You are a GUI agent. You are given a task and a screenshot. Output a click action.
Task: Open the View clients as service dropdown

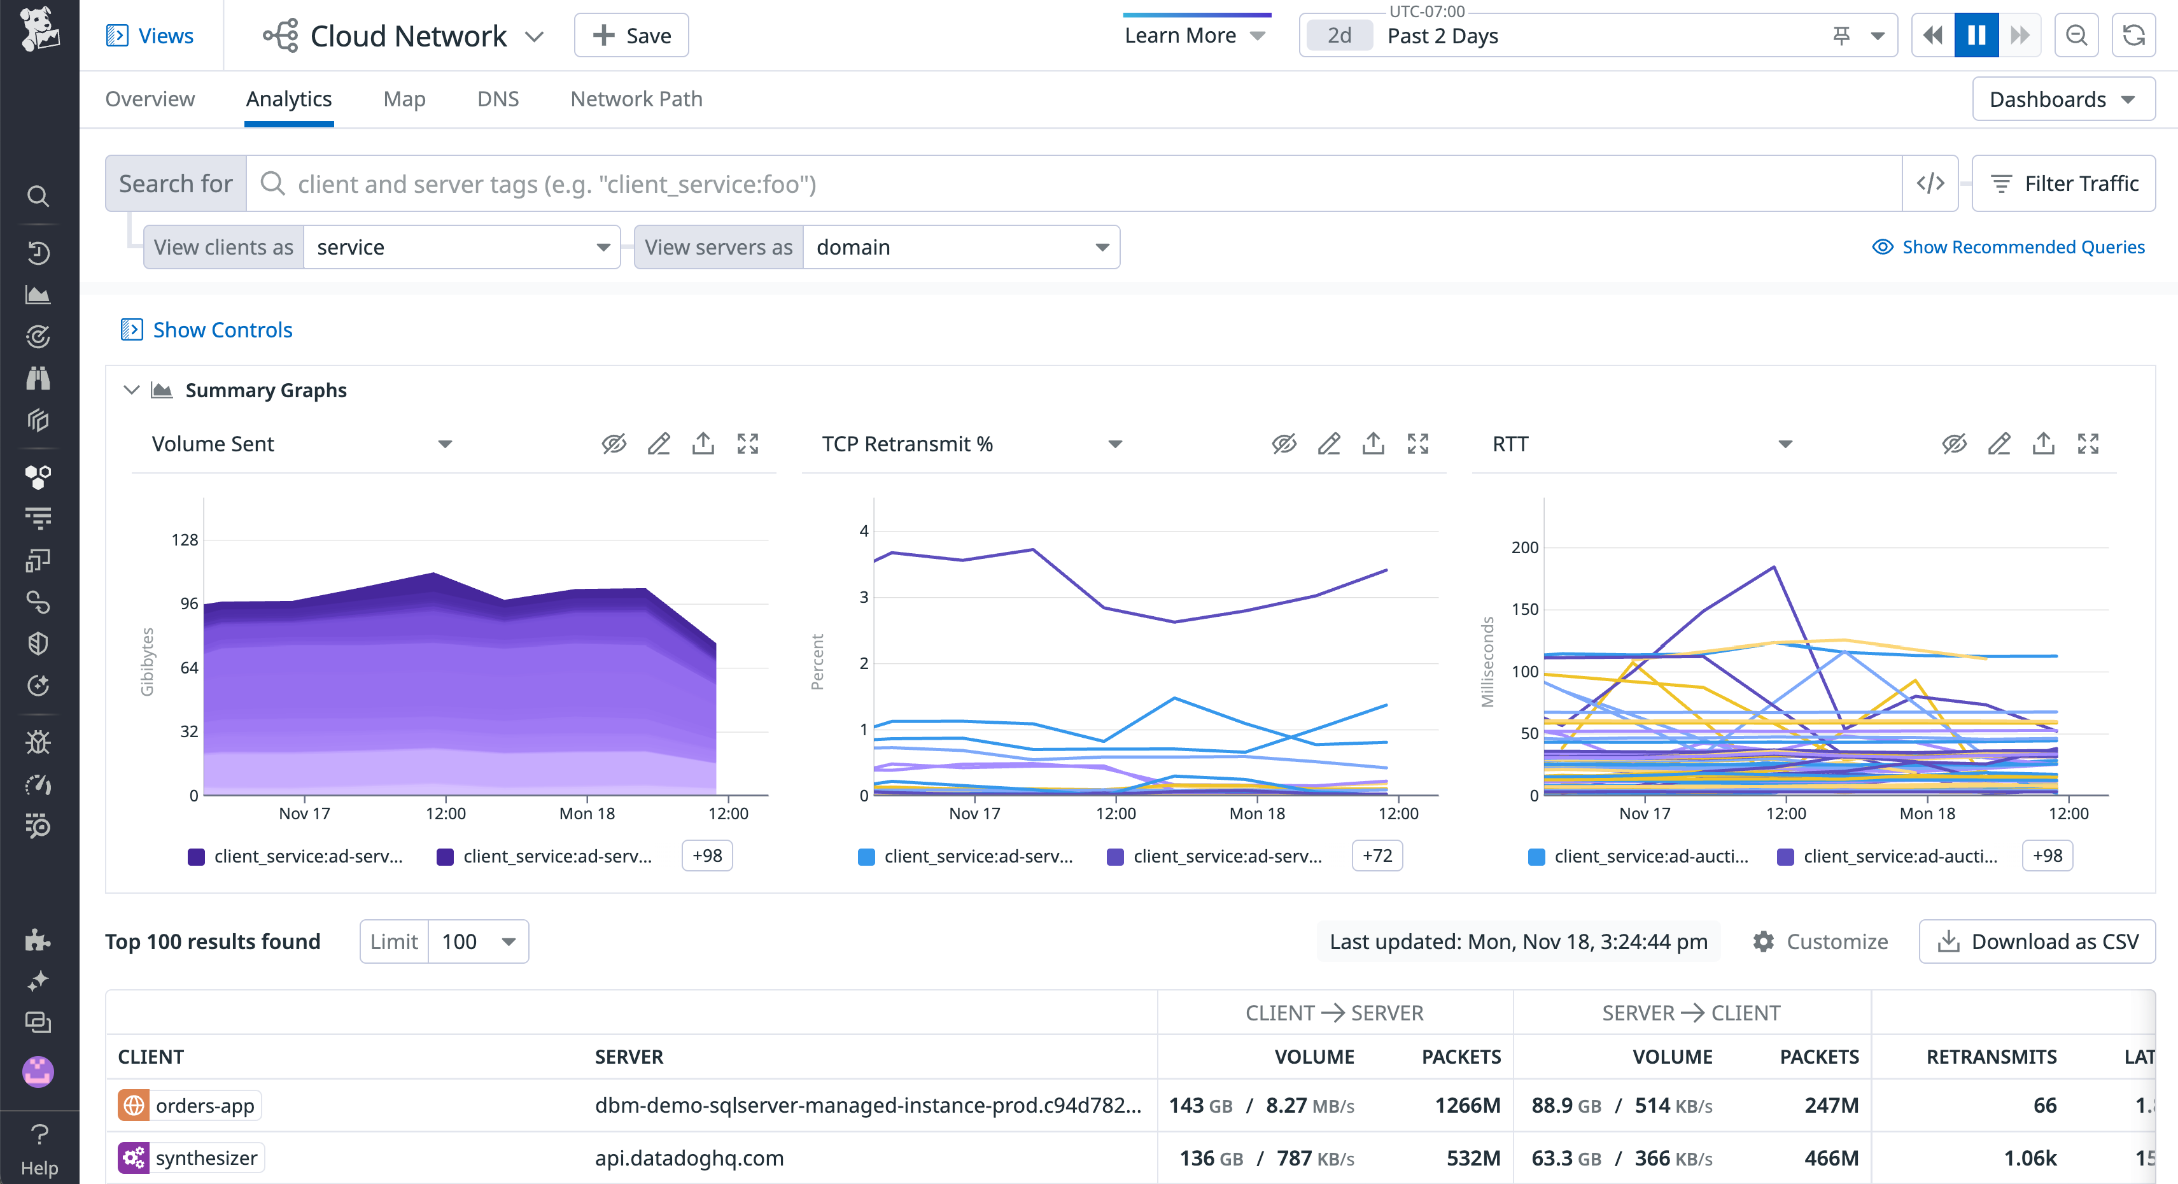click(461, 247)
